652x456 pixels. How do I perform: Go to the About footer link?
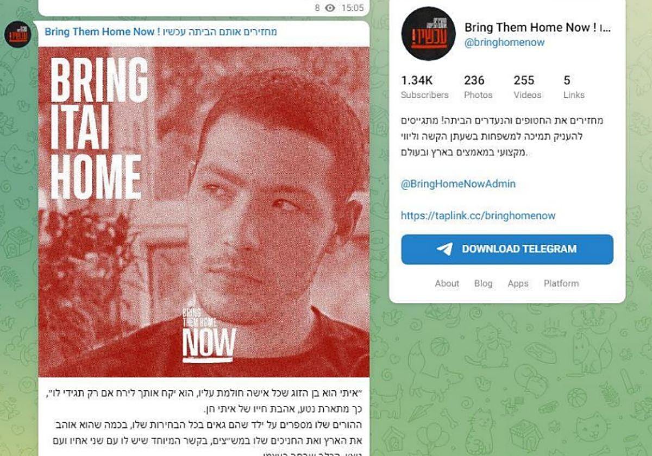pos(447,283)
